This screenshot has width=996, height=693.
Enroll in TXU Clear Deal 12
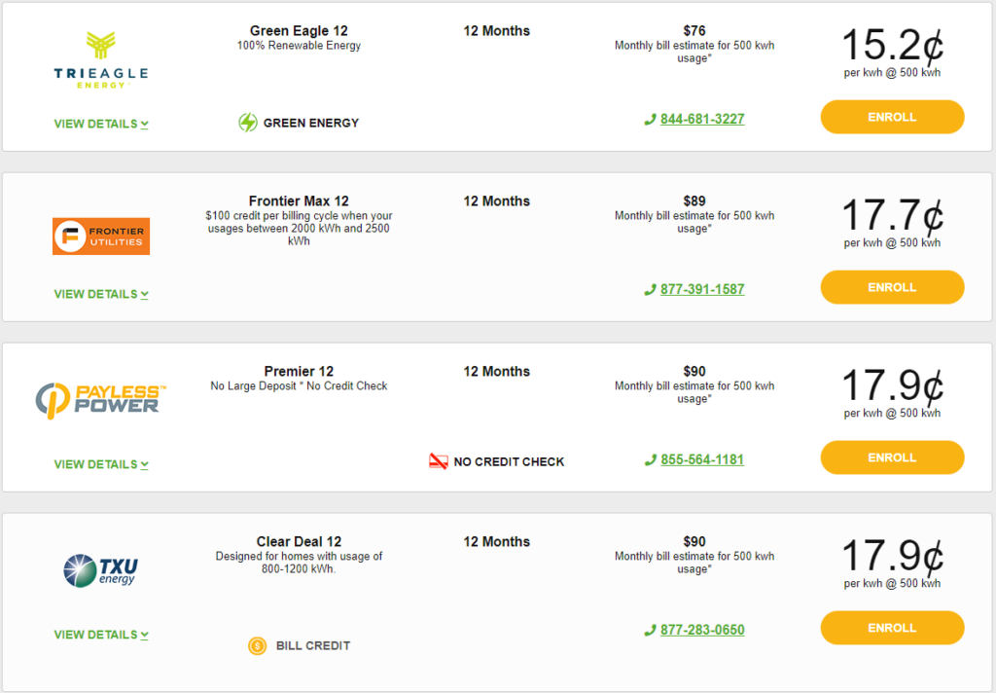pos(892,628)
